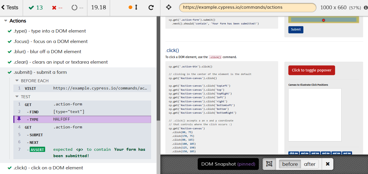
Task: Click the viewport info icon
Action: (x=366, y=8)
